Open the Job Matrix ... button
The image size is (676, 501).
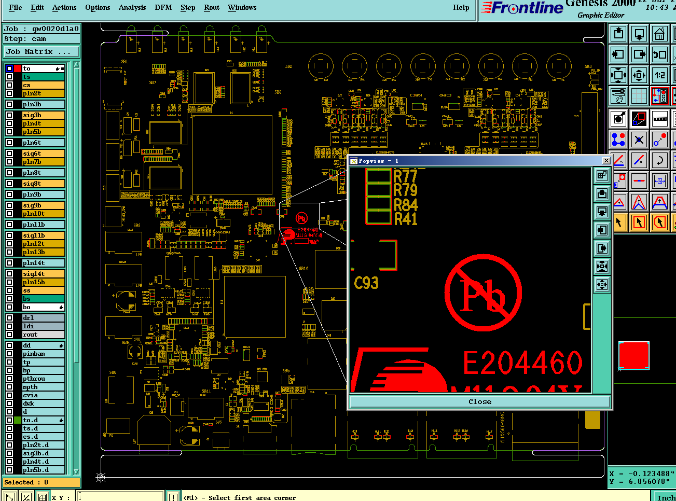[x=42, y=51]
